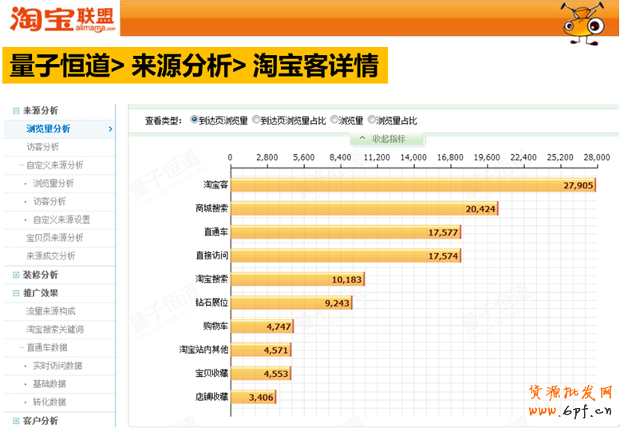Open 来源成交分析 item
This screenshot has height=428, width=620.
click(x=50, y=256)
